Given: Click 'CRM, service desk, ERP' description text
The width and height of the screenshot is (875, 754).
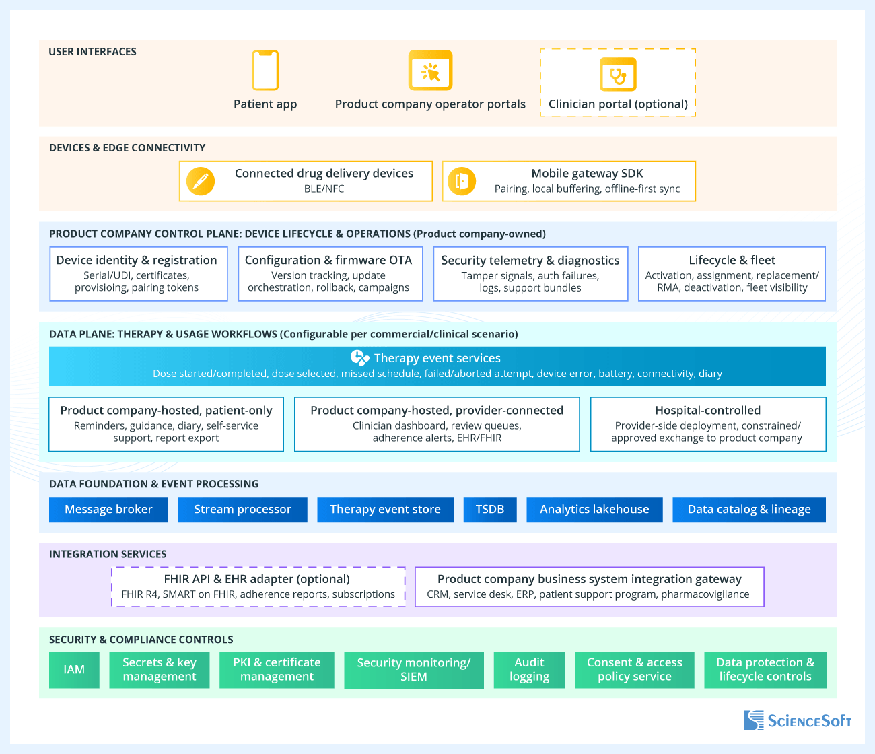Looking at the screenshot, I should click(588, 594).
